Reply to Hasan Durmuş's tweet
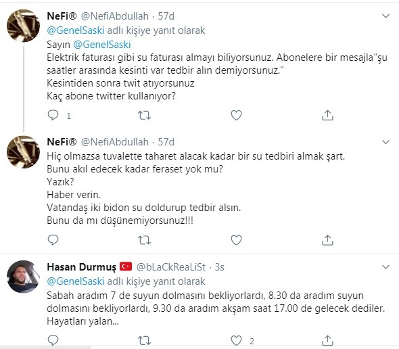 click(53, 340)
